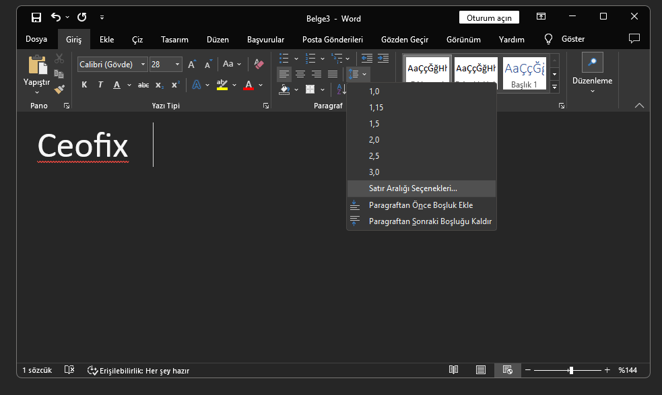
Task: Apply red font color
Action: click(x=249, y=85)
